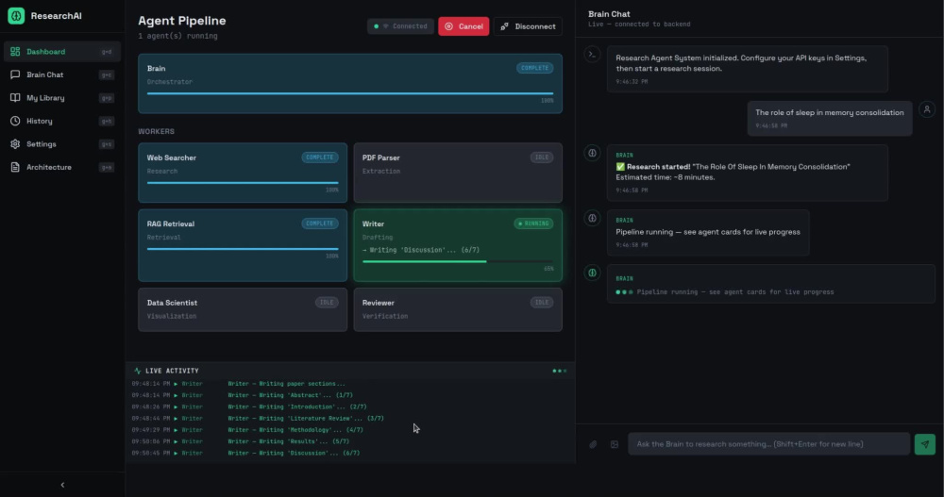This screenshot has height=497, width=944.
Task: Click the unplug icon in Disconnect button
Action: tap(504, 26)
